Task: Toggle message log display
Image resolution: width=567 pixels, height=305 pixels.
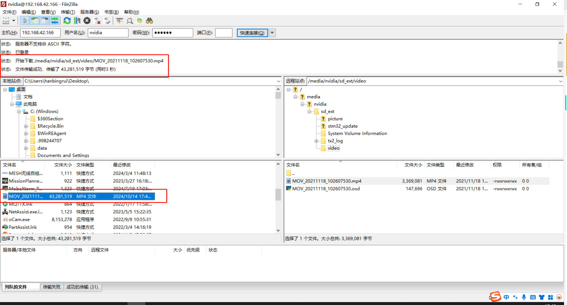Action: [25, 21]
